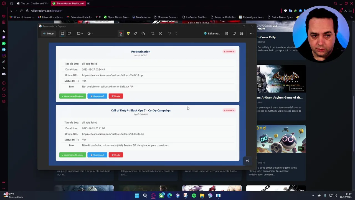Expand the system tray hidden icons chevron
355x200 pixels.
313,196
